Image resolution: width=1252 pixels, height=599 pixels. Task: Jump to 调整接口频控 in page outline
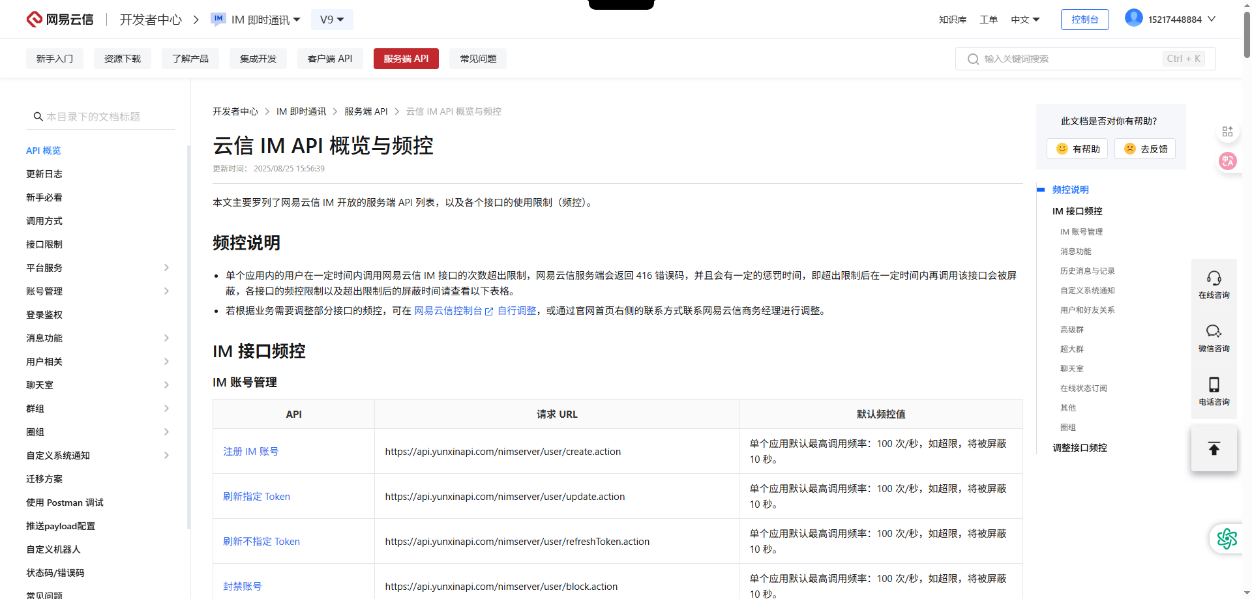point(1080,448)
